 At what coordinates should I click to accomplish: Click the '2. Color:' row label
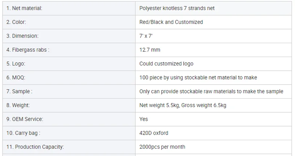[16, 22]
